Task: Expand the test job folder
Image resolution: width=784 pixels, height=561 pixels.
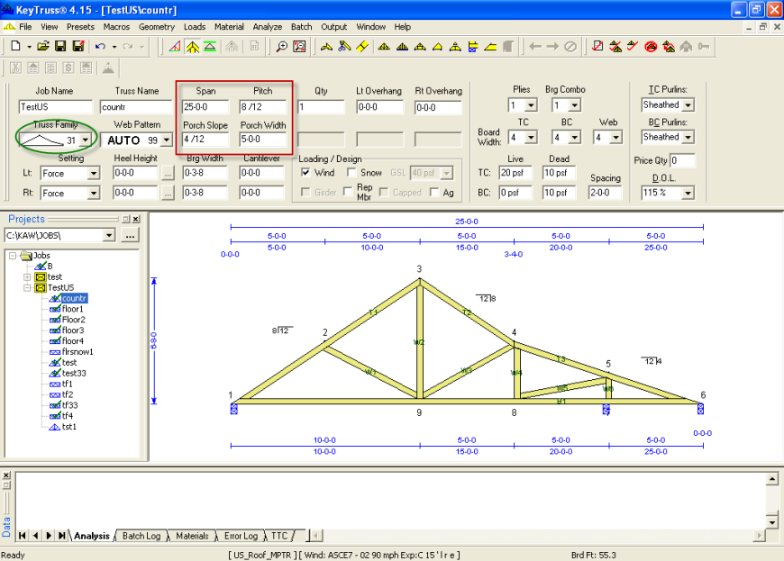Action: click(28, 276)
